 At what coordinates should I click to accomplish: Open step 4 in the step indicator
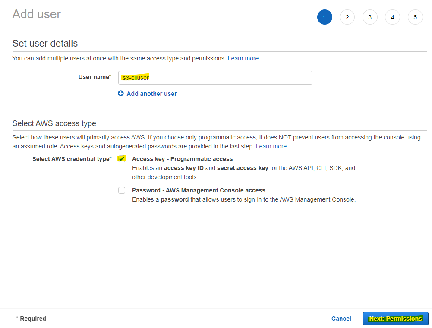(x=392, y=17)
